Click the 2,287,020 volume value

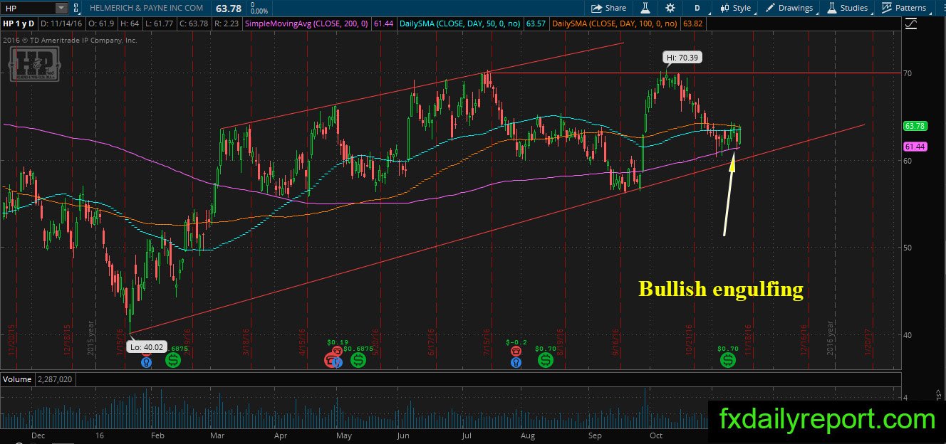[x=56, y=379]
